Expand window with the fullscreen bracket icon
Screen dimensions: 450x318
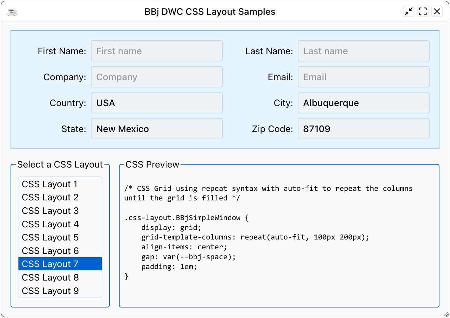(423, 11)
